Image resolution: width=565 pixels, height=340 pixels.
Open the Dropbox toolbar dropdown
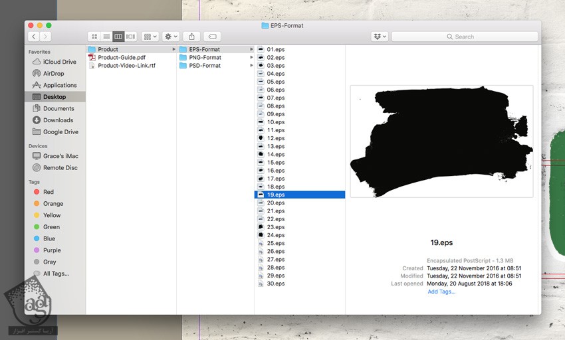[x=380, y=37]
